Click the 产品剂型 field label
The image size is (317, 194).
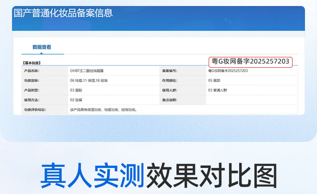(32, 90)
